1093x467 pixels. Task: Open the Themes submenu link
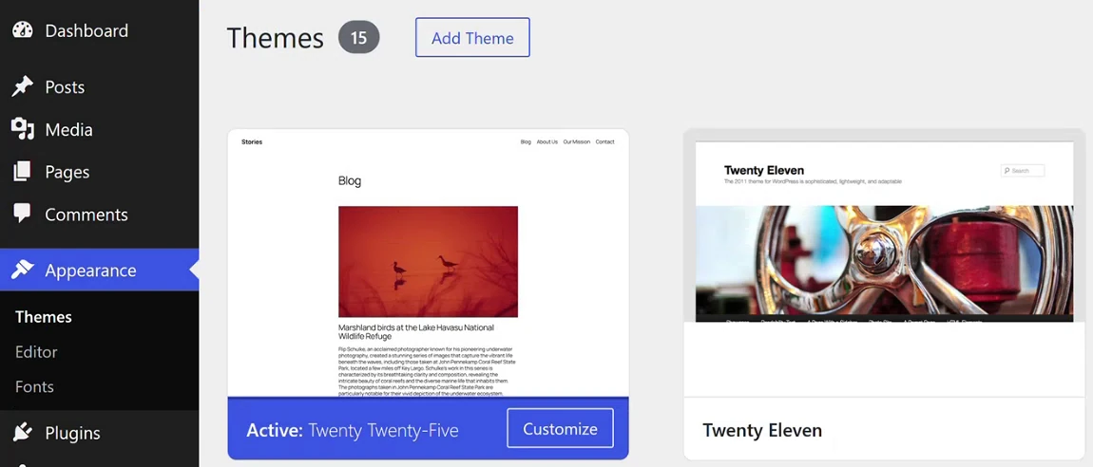(43, 317)
